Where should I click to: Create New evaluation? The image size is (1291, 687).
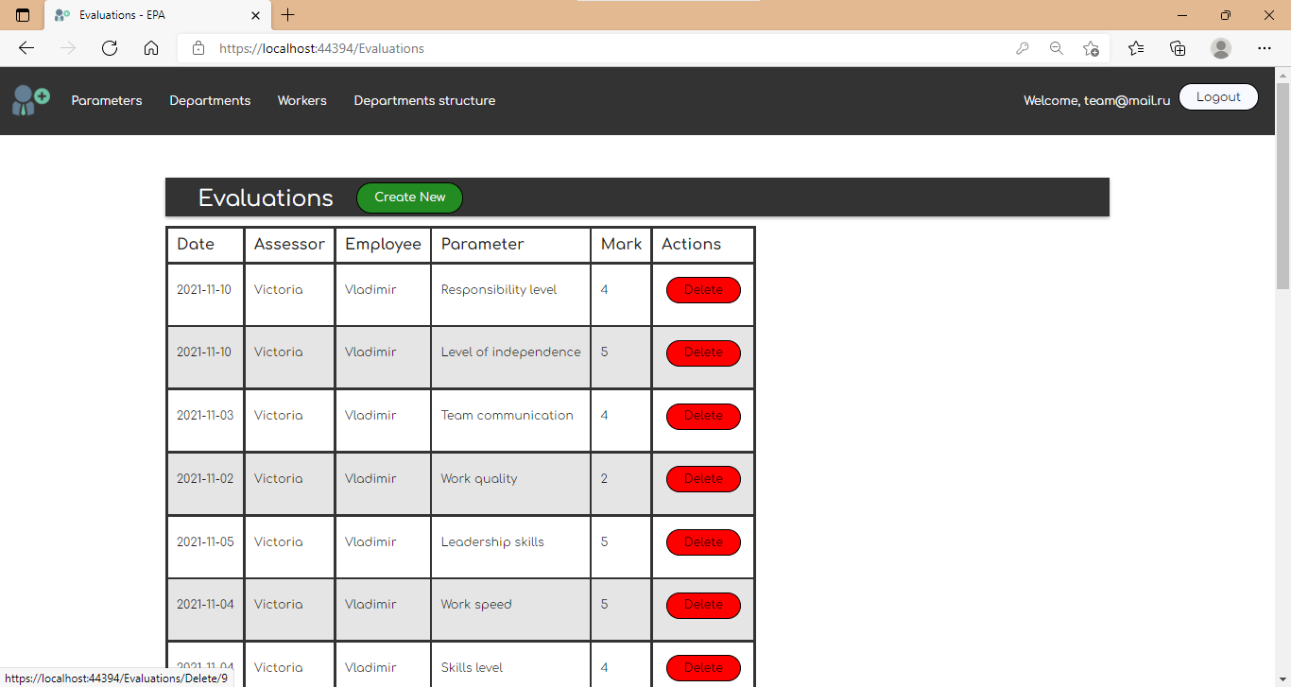click(x=409, y=198)
